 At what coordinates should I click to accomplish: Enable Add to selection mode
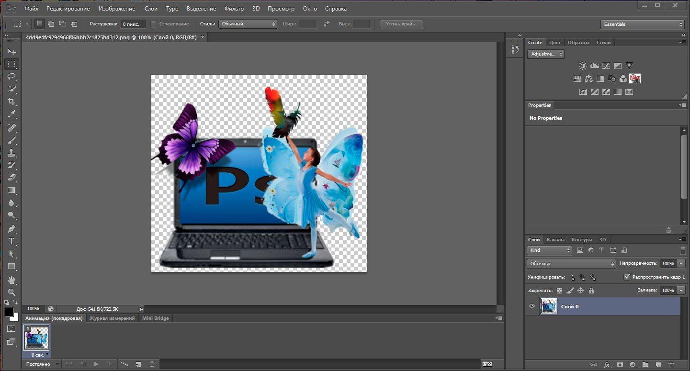click(x=51, y=23)
